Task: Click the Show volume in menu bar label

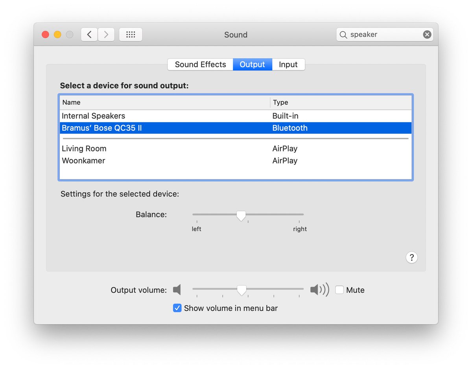Action: pyautogui.click(x=231, y=308)
